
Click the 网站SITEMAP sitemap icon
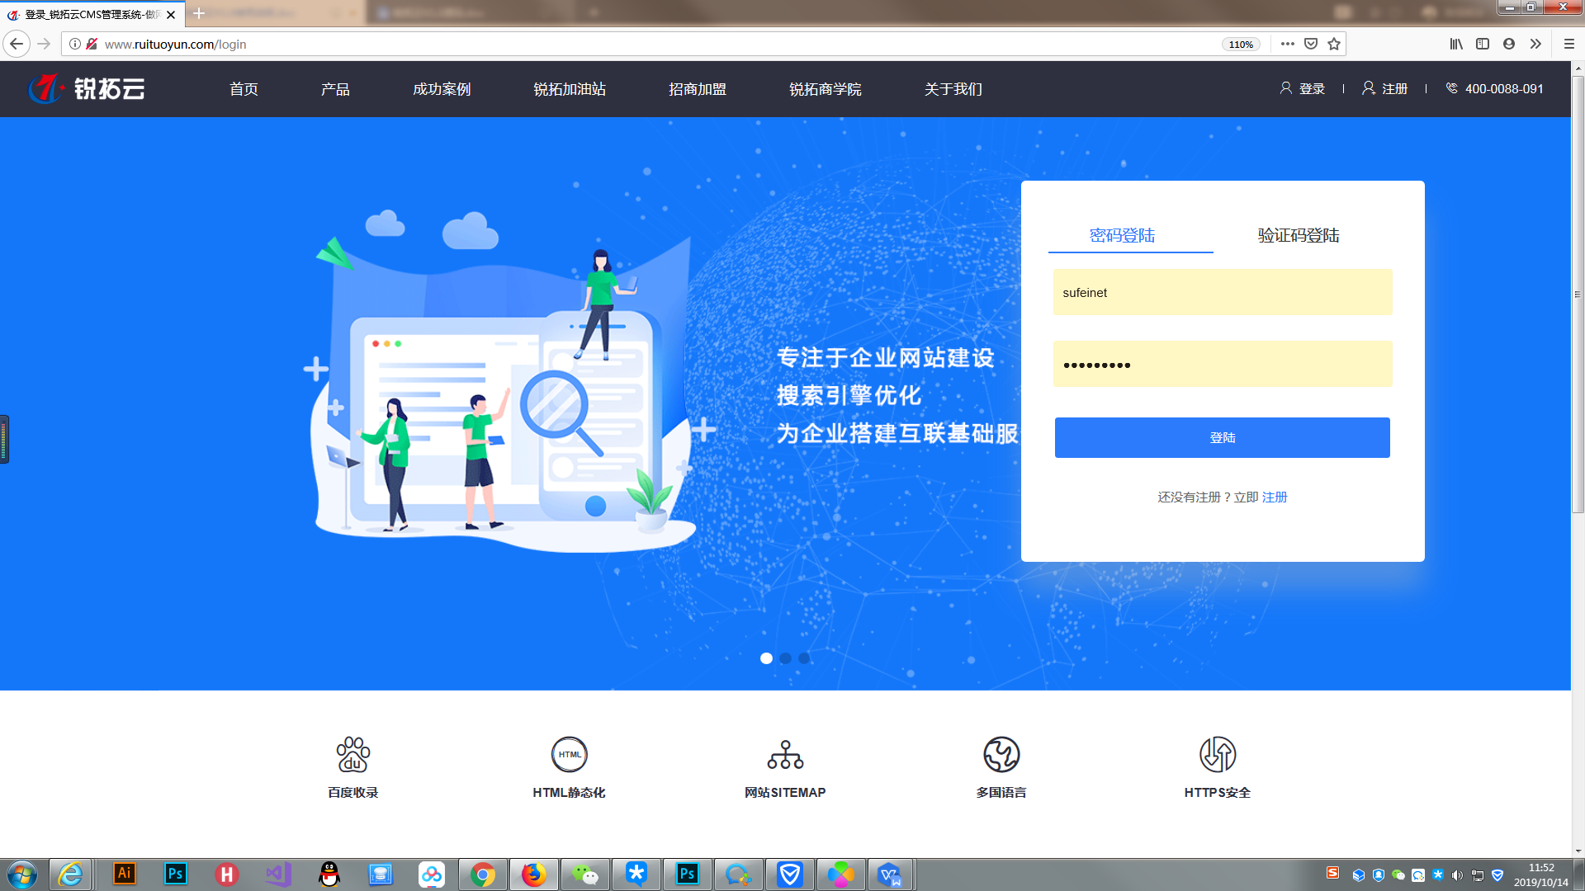pos(784,753)
